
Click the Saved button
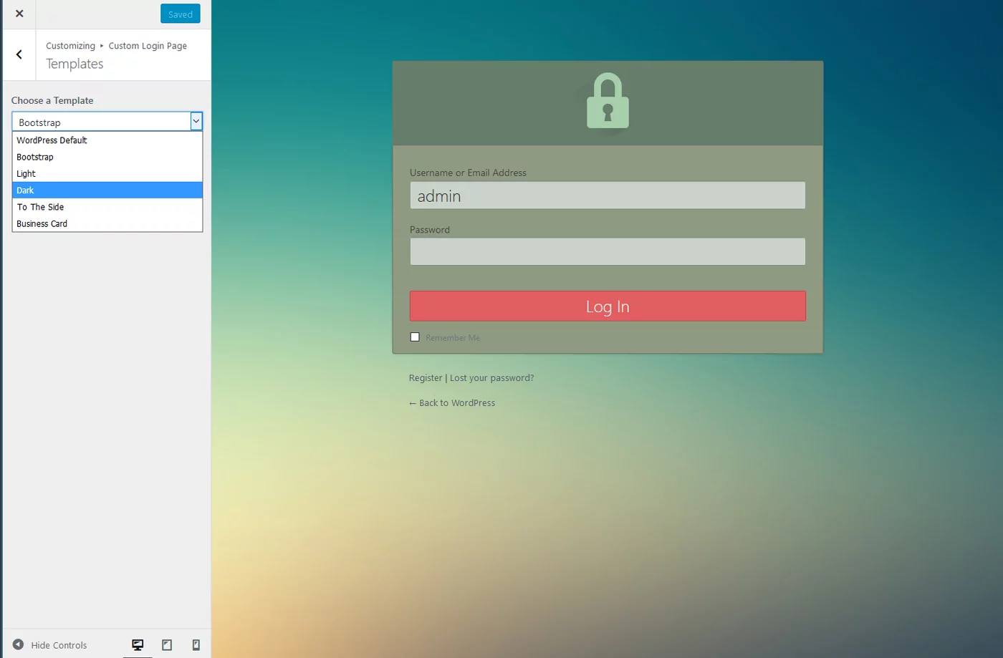181,14
